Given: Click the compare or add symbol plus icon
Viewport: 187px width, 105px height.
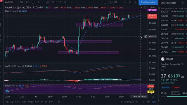Looking at the screenshot, I should (33, 2).
